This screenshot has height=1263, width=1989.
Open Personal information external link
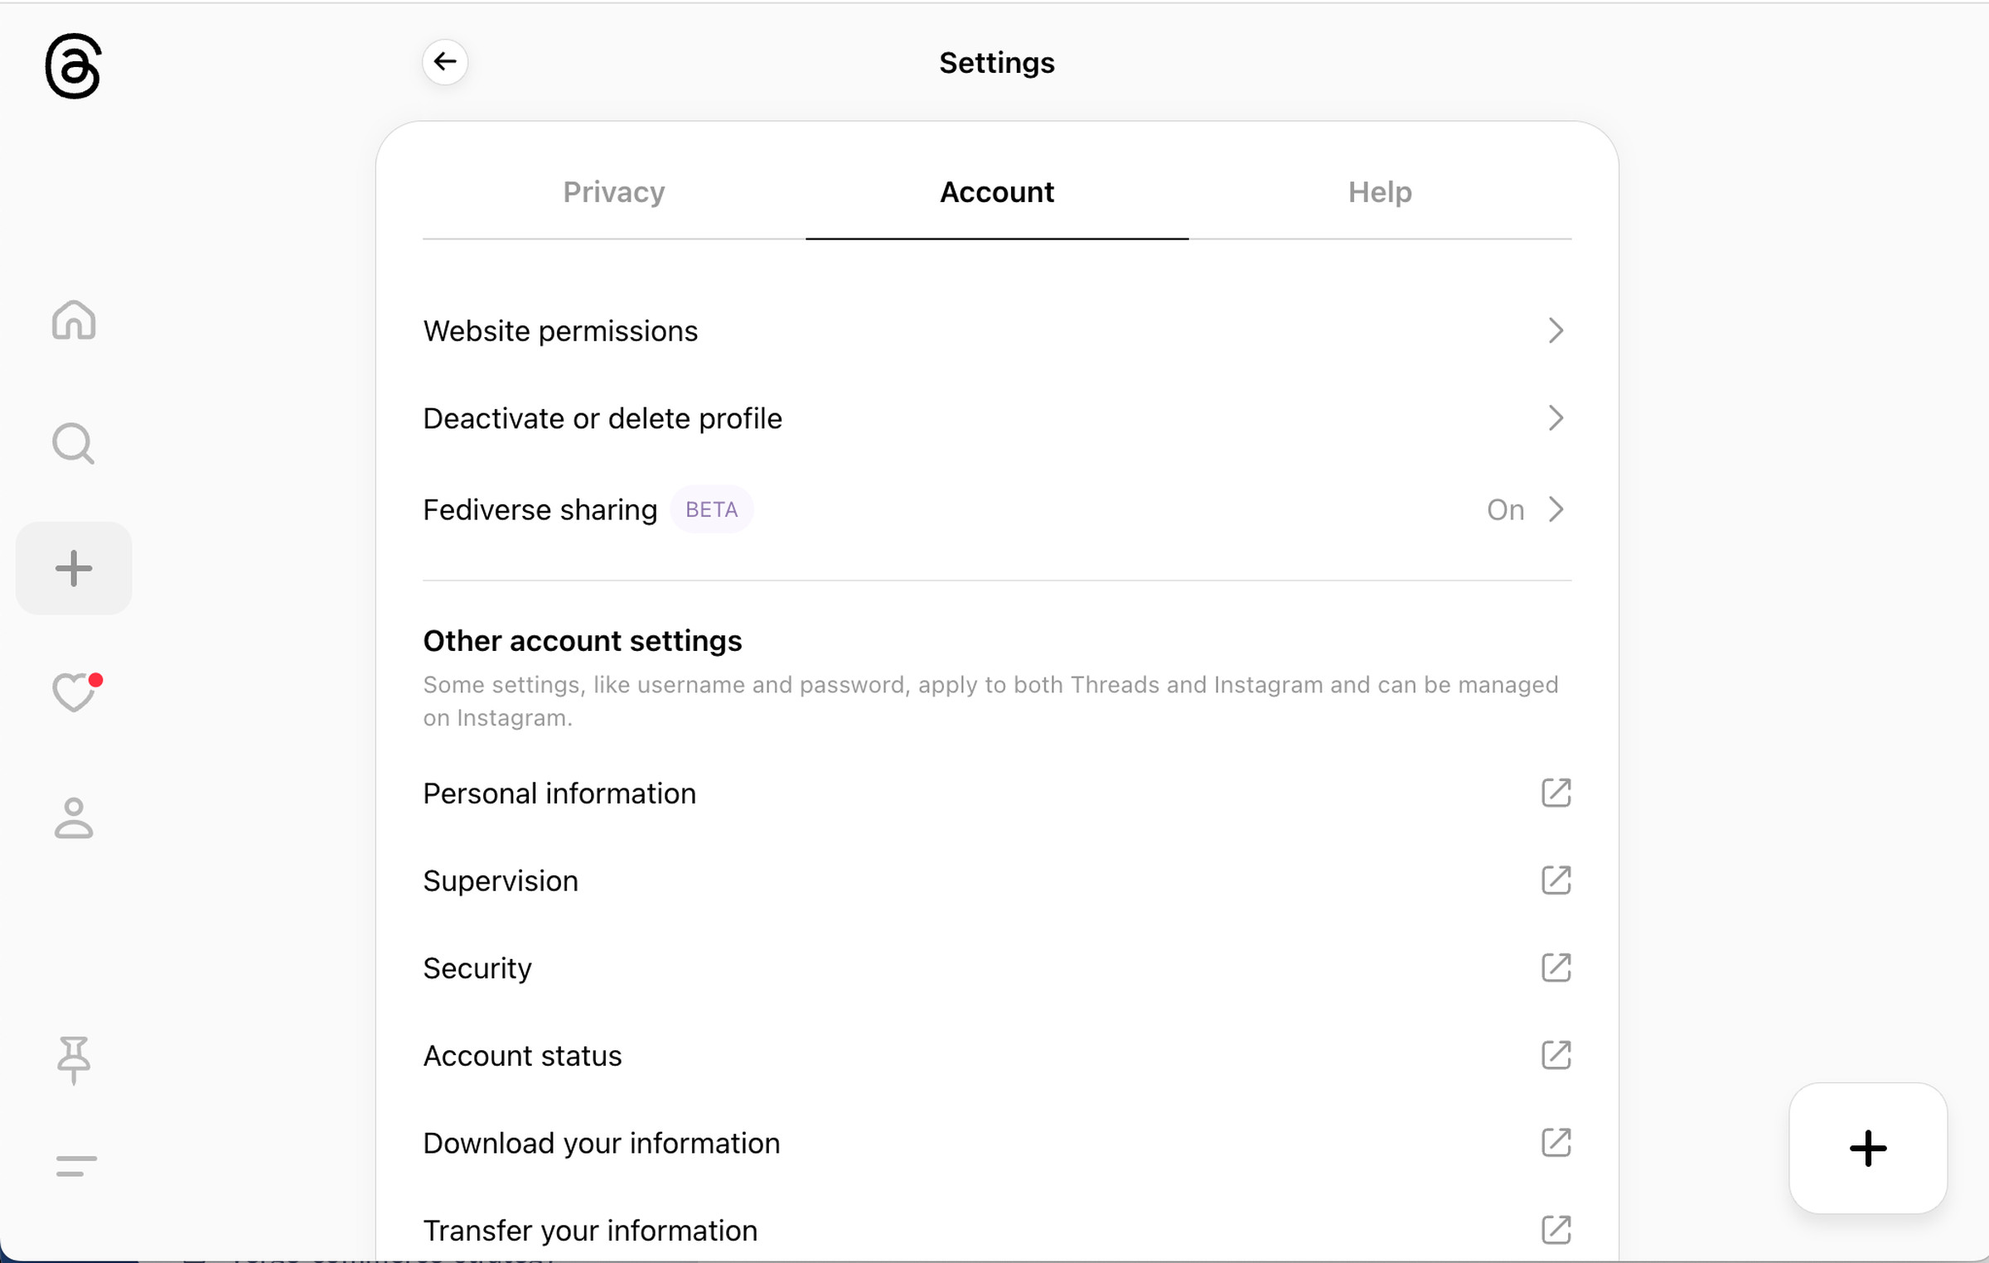1556,793
